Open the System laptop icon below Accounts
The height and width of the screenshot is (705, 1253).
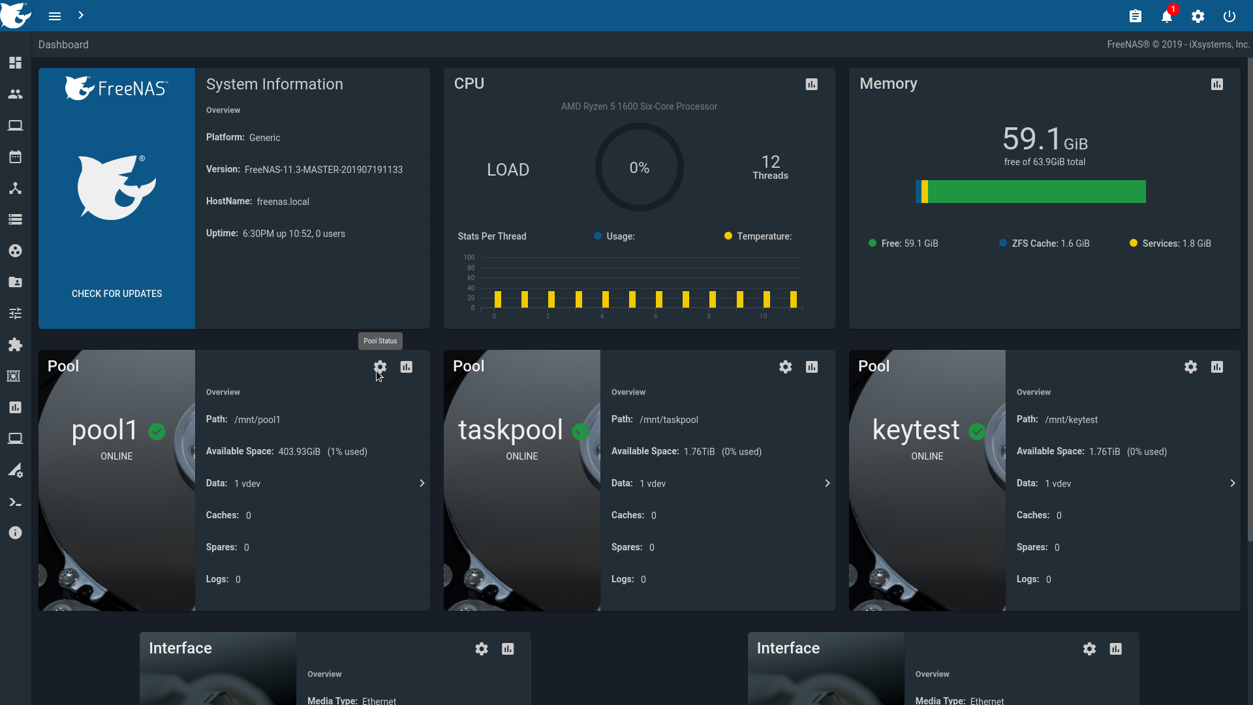16,125
